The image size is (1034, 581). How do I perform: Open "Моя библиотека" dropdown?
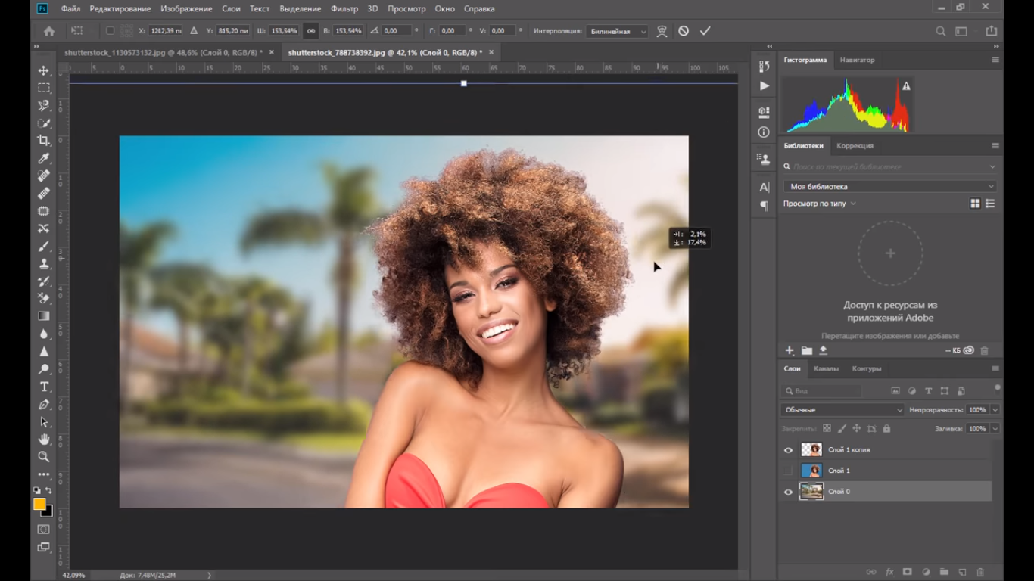(x=890, y=186)
